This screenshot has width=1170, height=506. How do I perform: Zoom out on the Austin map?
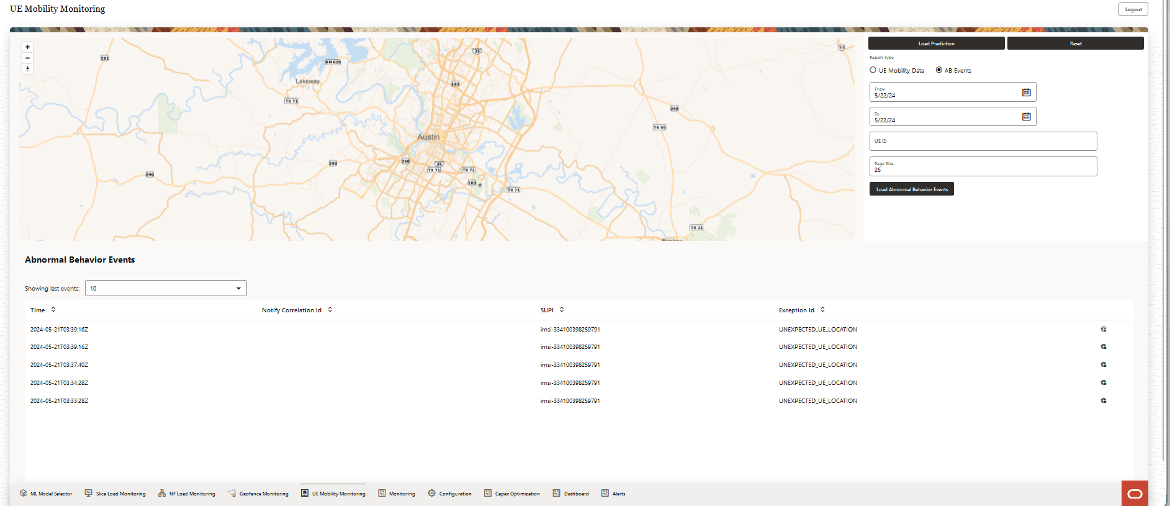click(x=27, y=58)
